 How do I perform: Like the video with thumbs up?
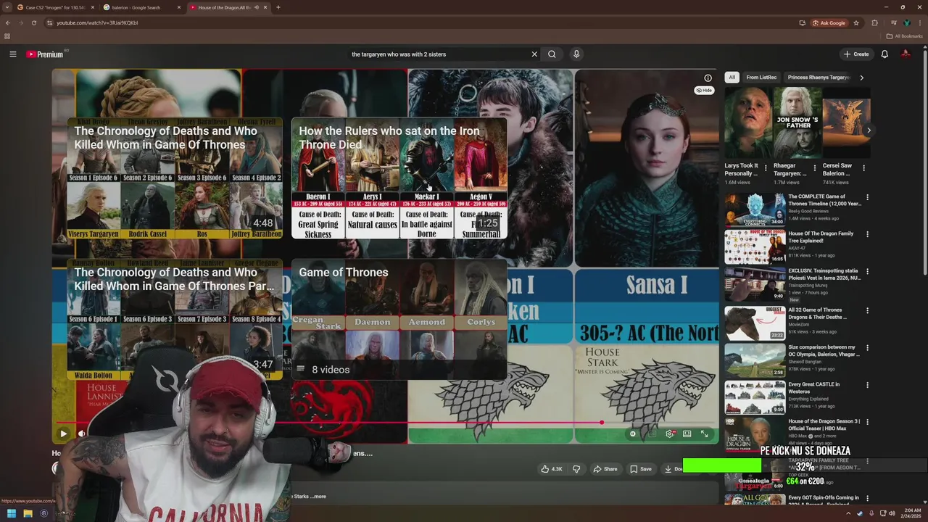552,469
